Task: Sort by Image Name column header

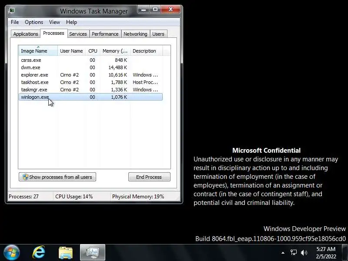Action: 38,51
